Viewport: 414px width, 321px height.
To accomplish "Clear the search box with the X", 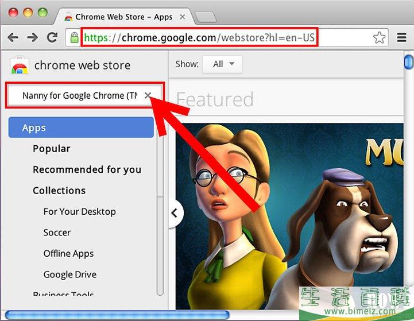I will (x=148, y=95).
